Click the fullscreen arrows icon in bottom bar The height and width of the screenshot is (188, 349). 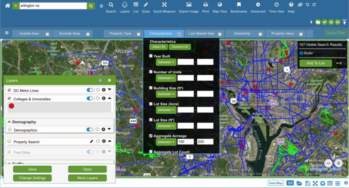(x=315, y=183)
